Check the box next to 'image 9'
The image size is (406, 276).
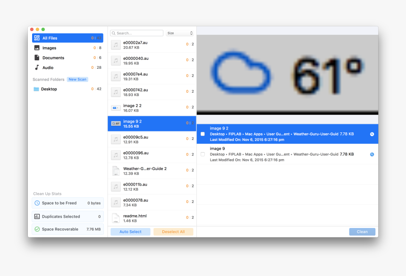point(203,154)
